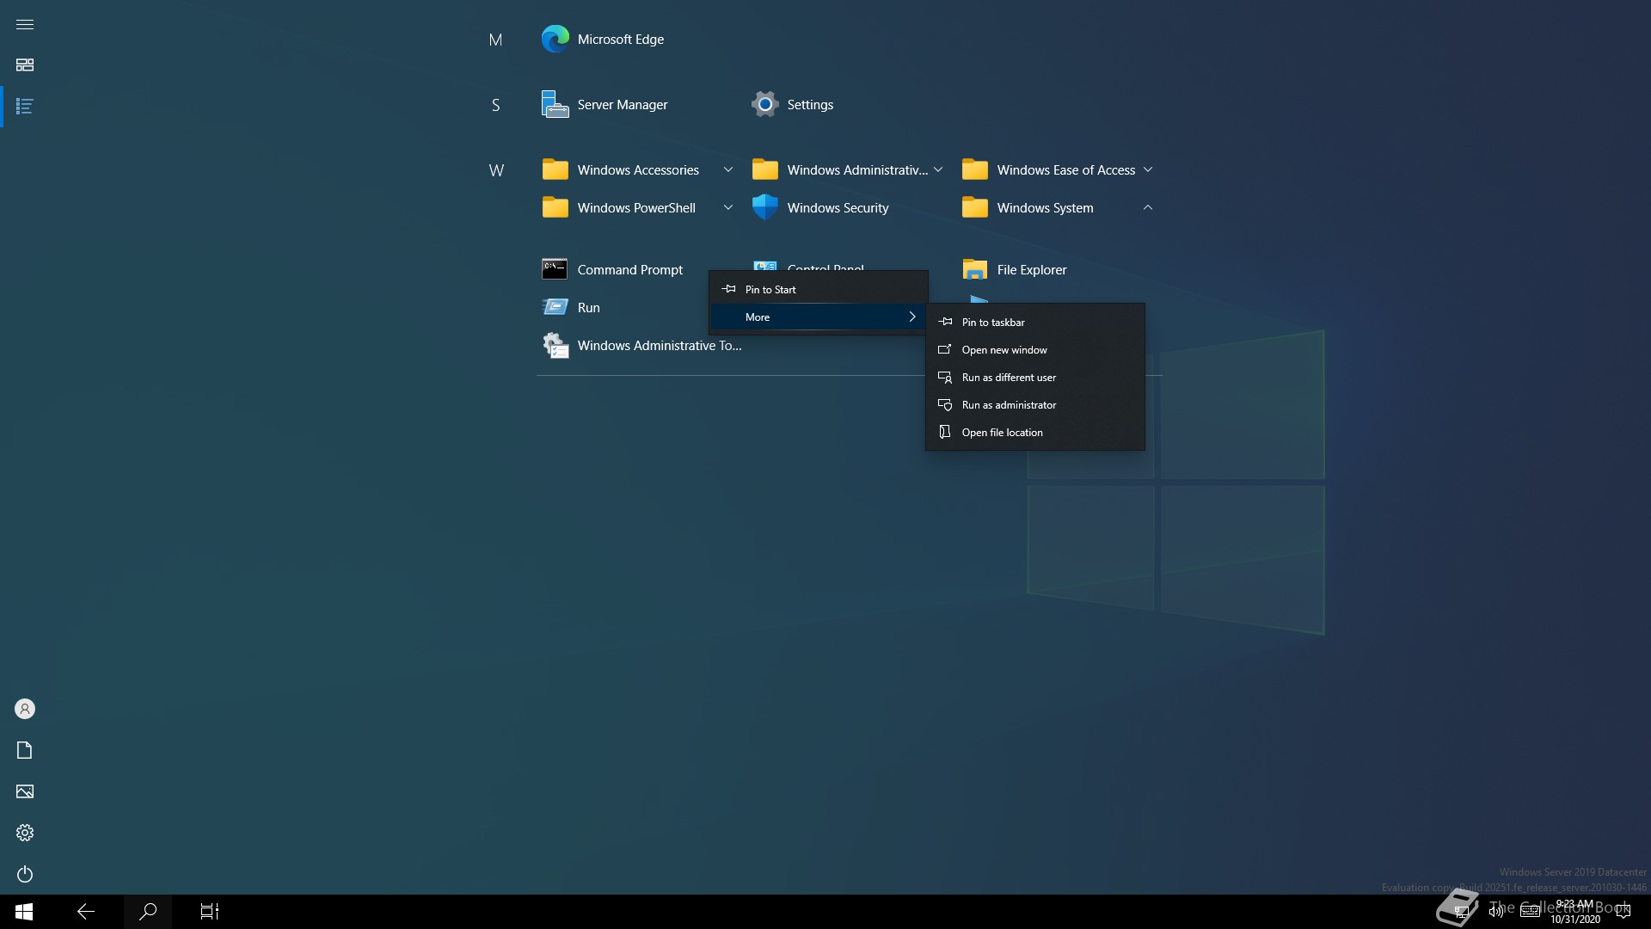This screenshot has height=929, width=1651.
Task: Expand the Windows PowerShell folder
Action: [x=637, y=207]
